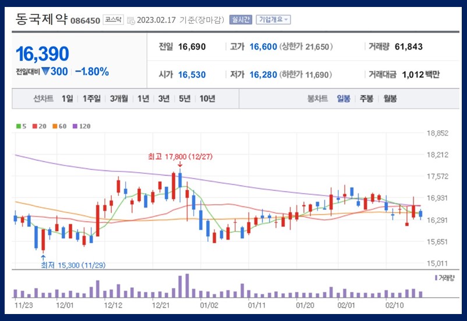Select the 1년 line chart tab

point(143,98)
